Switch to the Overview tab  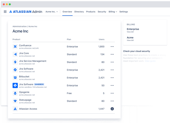(67, 11)
